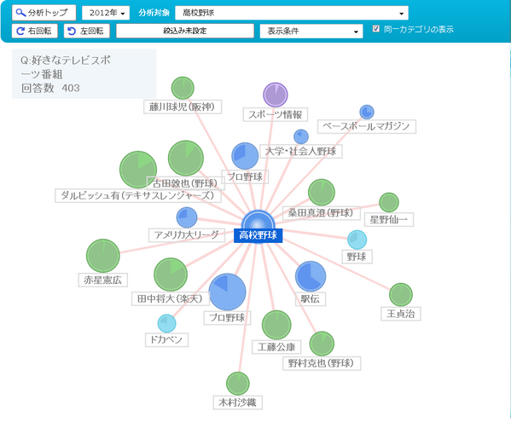The height and width of the screenshot is (422, 511).
Task: Click the 藤川球児(阪神) node circle
Action: [x=183, y=88]
